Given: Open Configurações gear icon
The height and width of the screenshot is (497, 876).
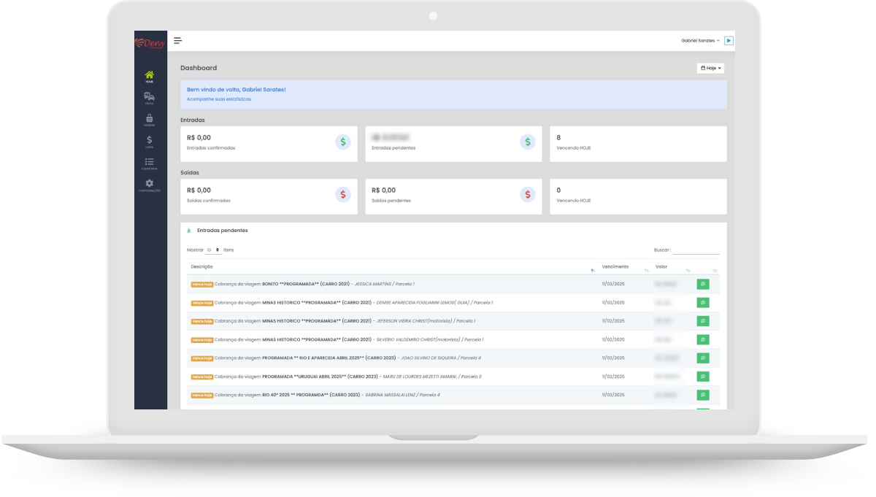Looking at the screenshot, I should point(150,184).
